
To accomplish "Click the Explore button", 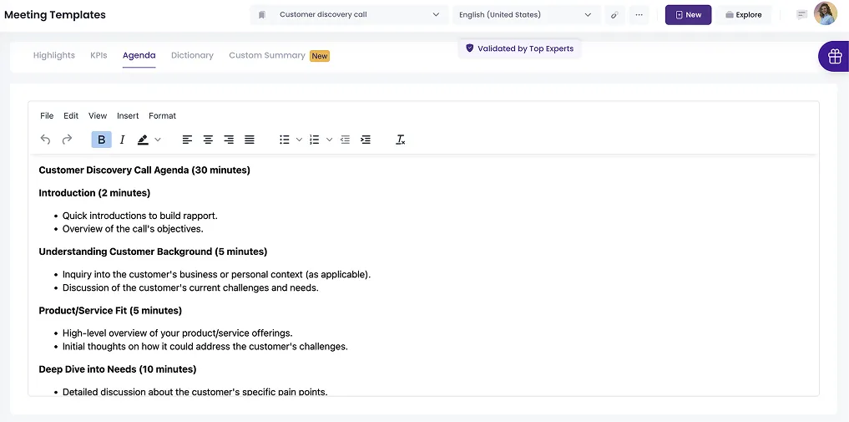I will click(x=744, y=15).
